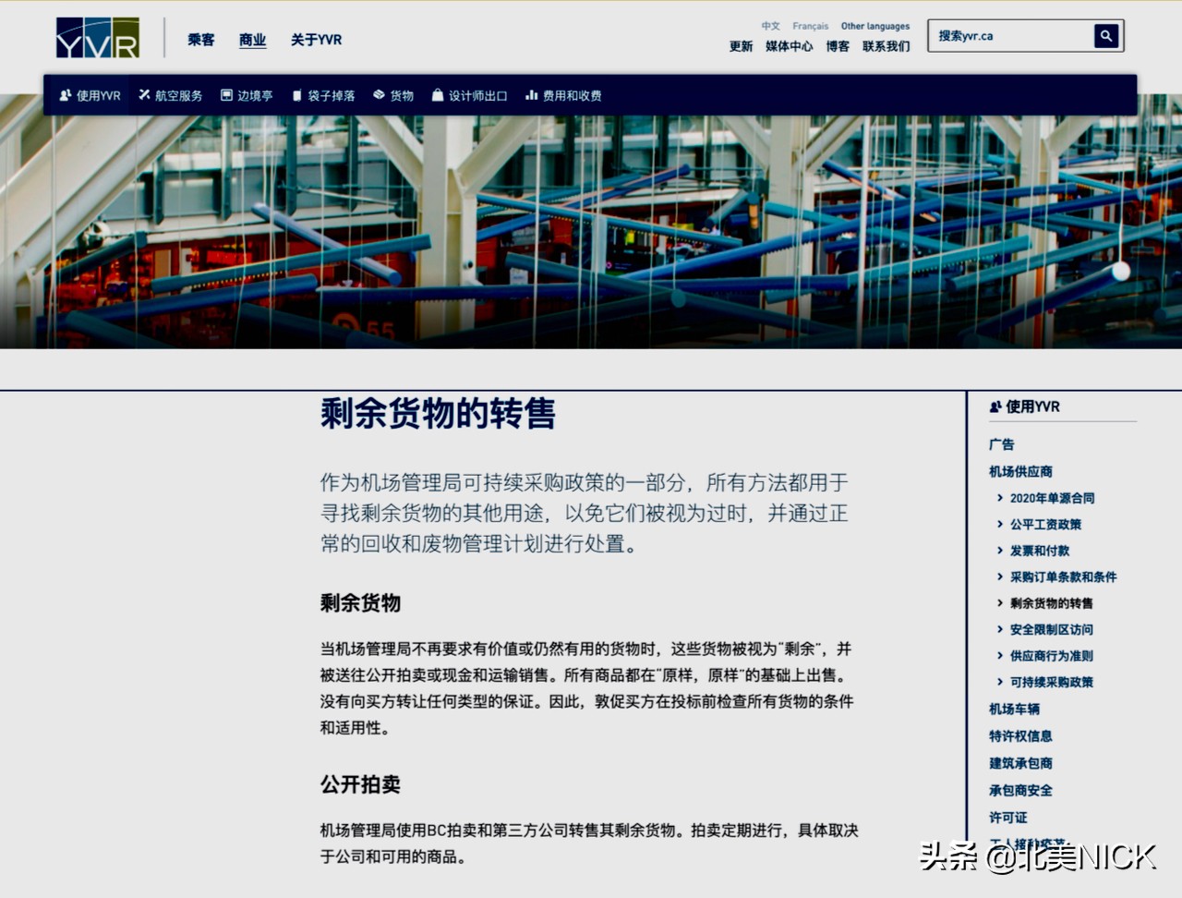Click the 设计师出口 shopping bag icon
This screenshot has height=898, width=1182.
pyautogui.click(x=438, y=94)
